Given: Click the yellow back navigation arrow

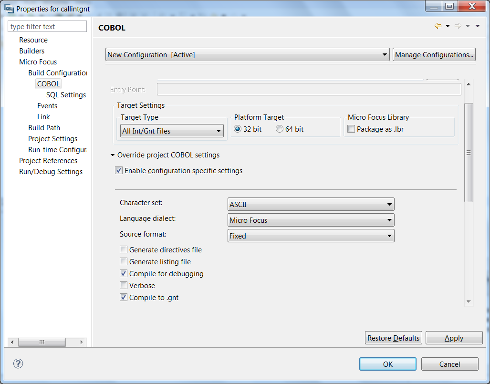Looking at the screenshot, I should point(438,26).
